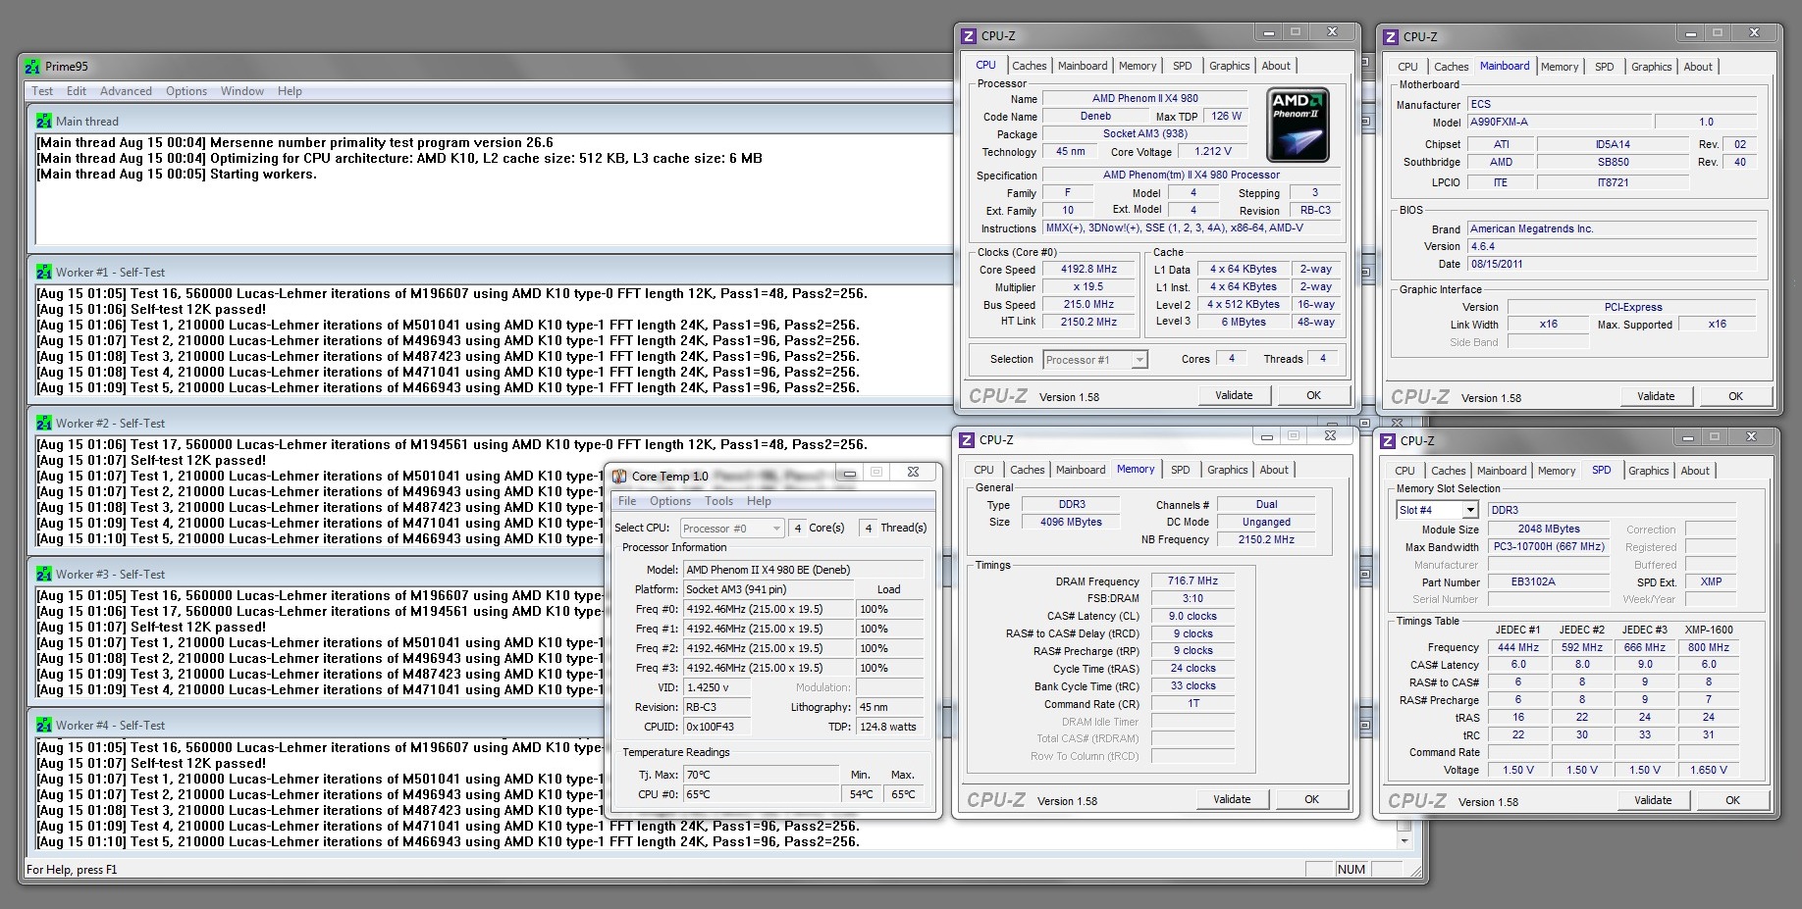Viewport: 1802px width, 909px height.
Task: Click the Southbridge SB850 field
Action: [1613, 163]
